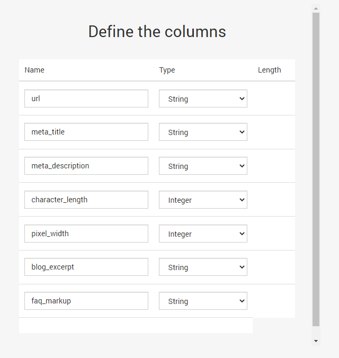Click the Type column header
Image resolution: width=339 pixels, height=358 pixels.
point(167,70)
